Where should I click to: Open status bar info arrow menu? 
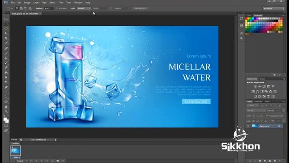click(56, 140)
